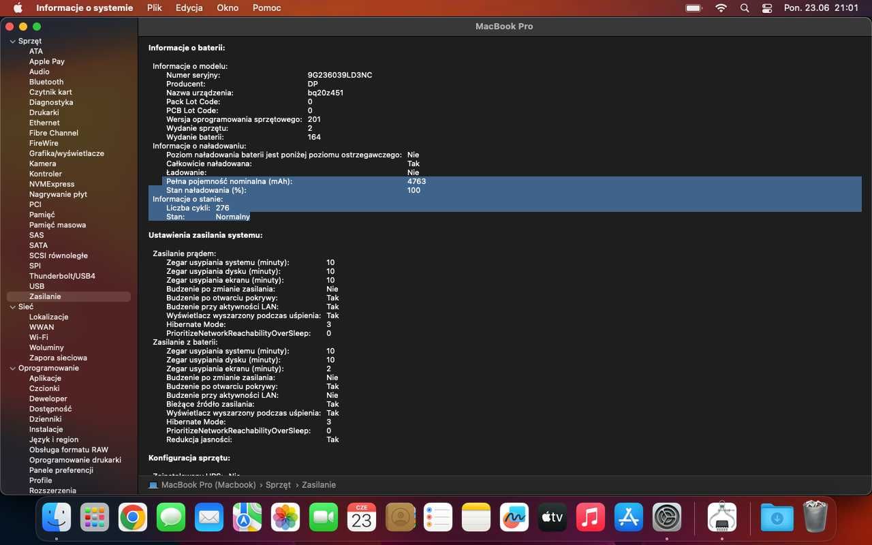Open the Apple menu
The image size is (872, 545).
pos(18,8)
